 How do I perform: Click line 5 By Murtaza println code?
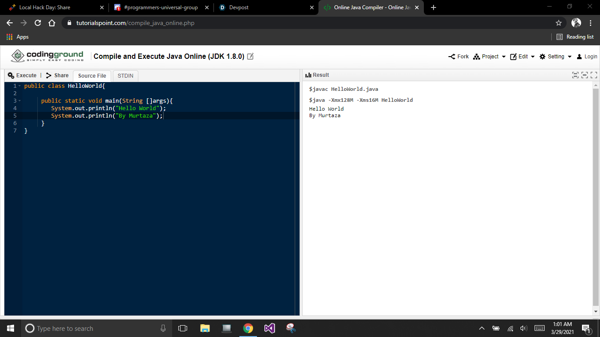point(107,116)
